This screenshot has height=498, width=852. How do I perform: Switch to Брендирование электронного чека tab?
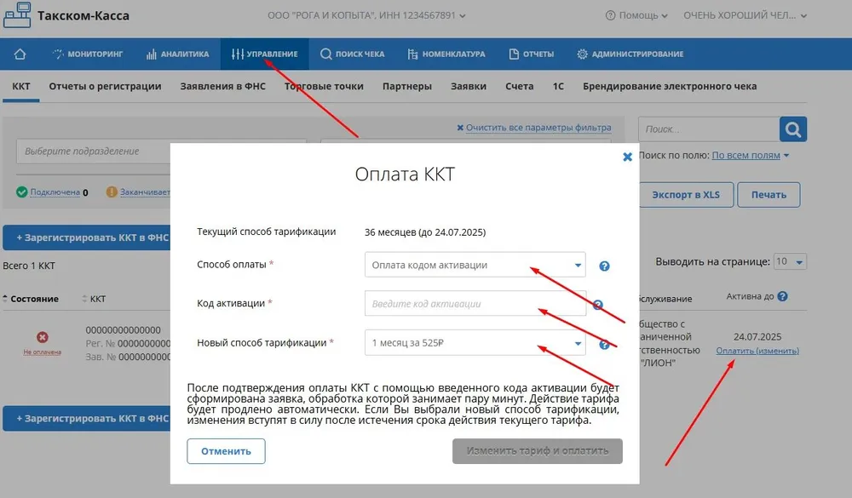pyautogui.click(x=670, y=86)
